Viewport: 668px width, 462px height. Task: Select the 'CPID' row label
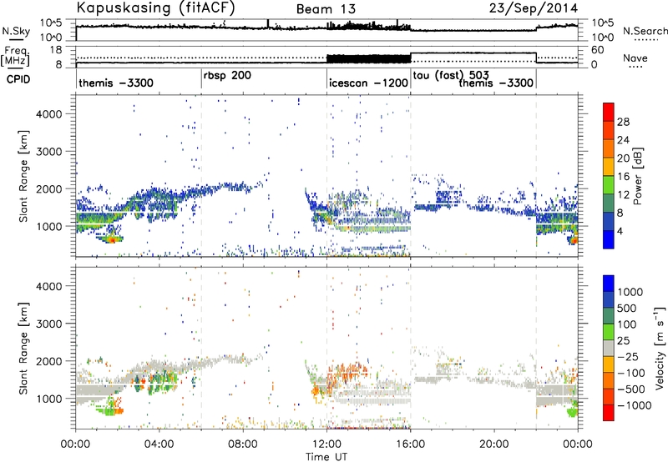coord(18,79)
